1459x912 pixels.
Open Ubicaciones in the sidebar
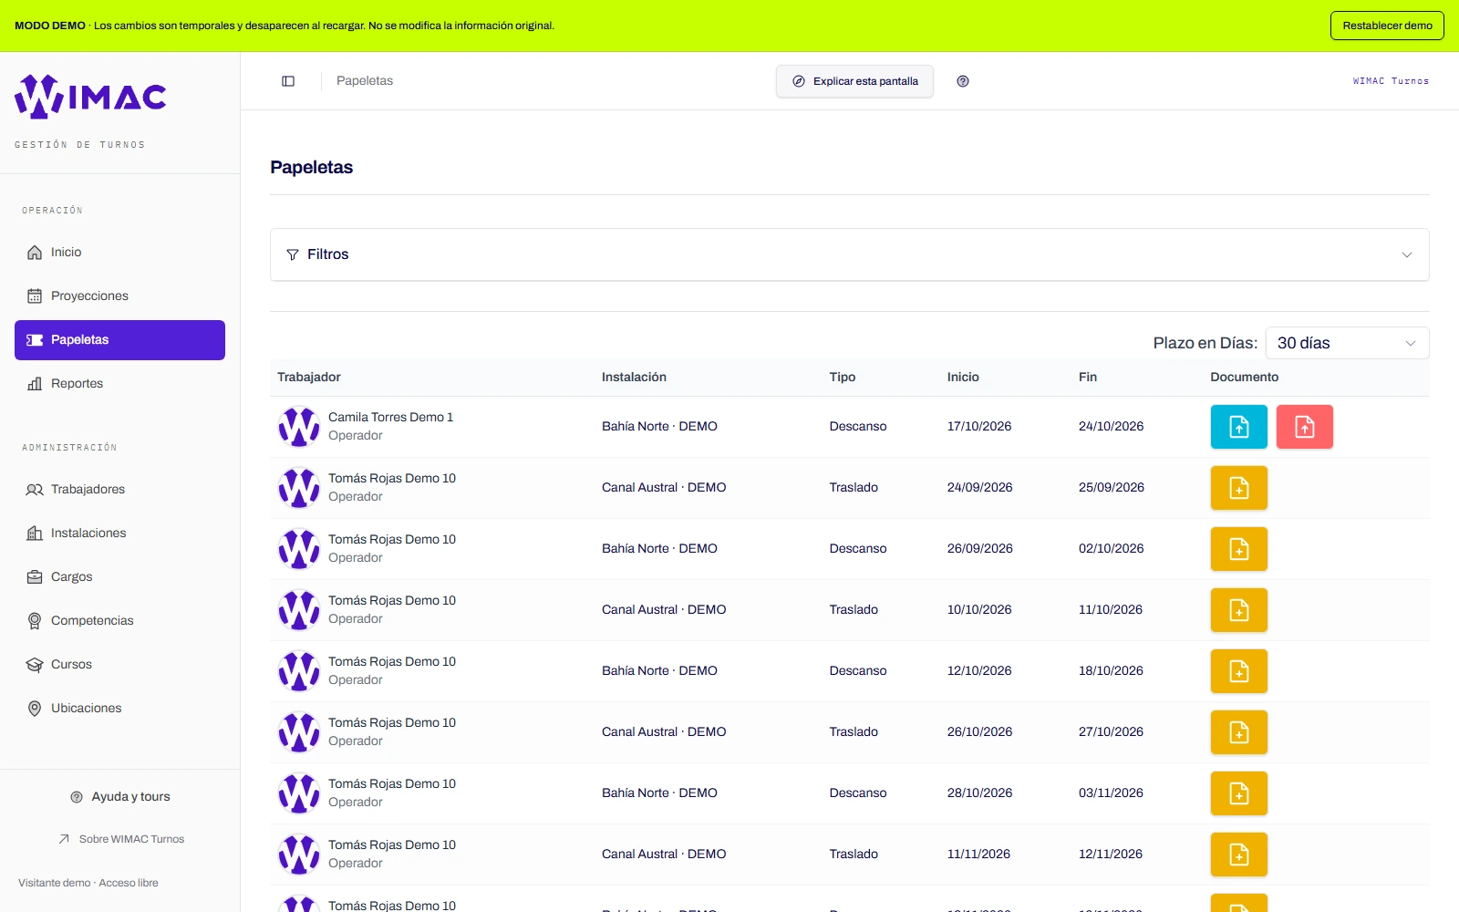point(119,709)
